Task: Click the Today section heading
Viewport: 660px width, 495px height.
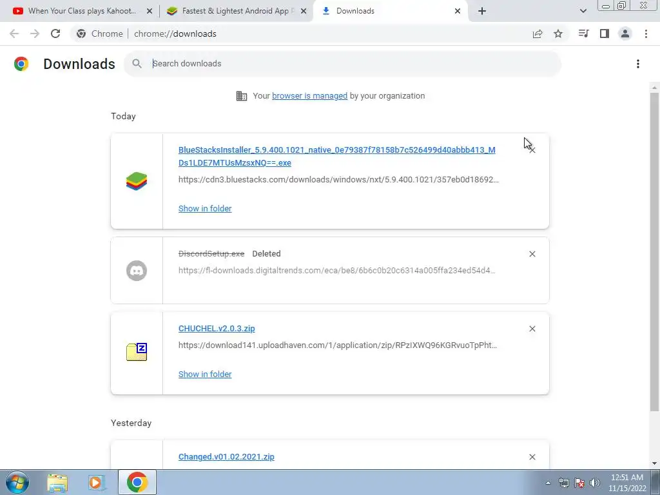Action: [x=123, y=116]
